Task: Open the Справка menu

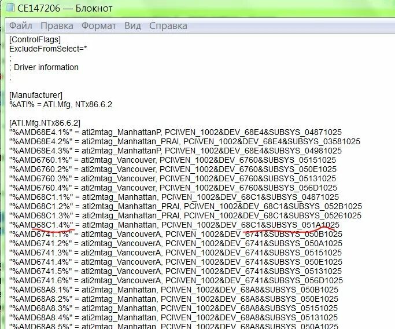Action: [x=168, y=25]
